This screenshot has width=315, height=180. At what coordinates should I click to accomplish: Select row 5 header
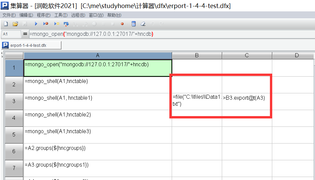coord(14,135)
